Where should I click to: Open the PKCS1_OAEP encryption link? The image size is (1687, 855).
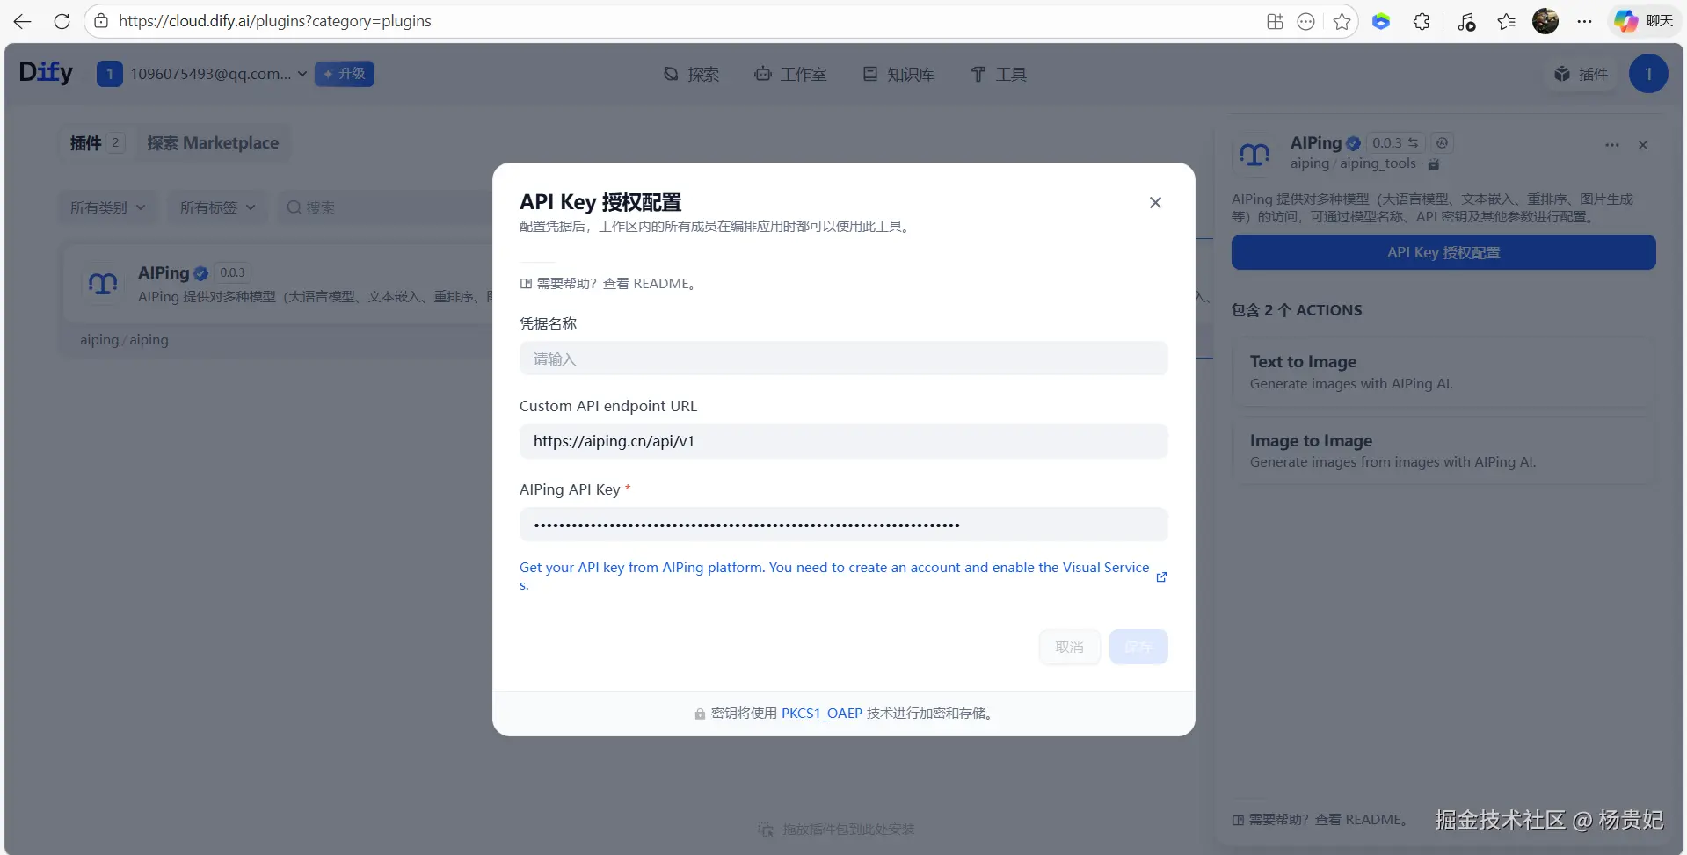(822, 714)
